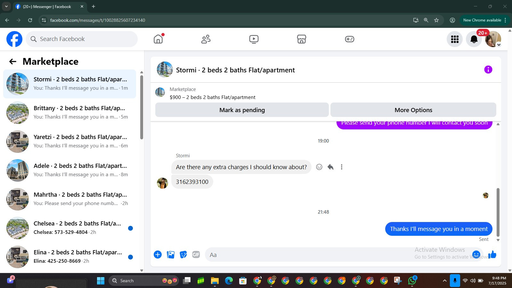
Task: Open Microsoft Edge from taskbar
Action: pyautogui.click(x=229, y=281)
